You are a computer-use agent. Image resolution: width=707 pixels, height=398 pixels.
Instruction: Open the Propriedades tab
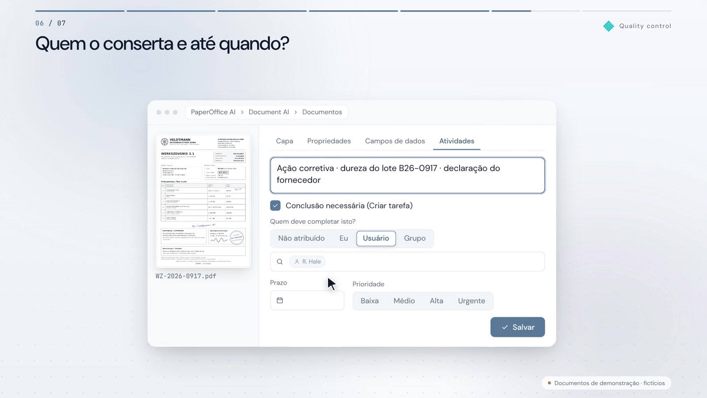point(329,141)
